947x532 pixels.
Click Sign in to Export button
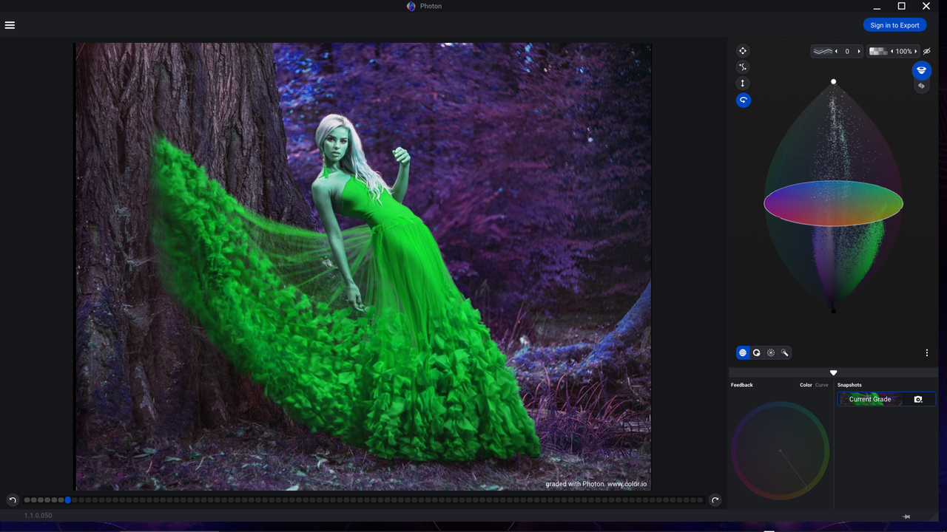click(x=894, y=25)
